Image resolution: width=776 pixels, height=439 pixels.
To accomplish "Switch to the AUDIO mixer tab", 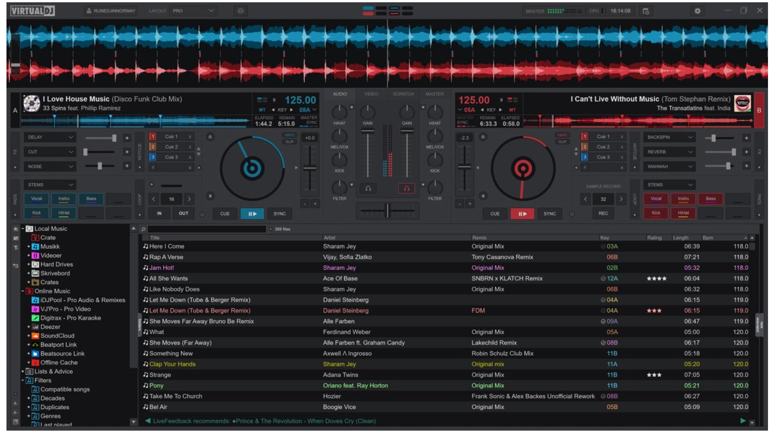I will click(x=340, y=94).
